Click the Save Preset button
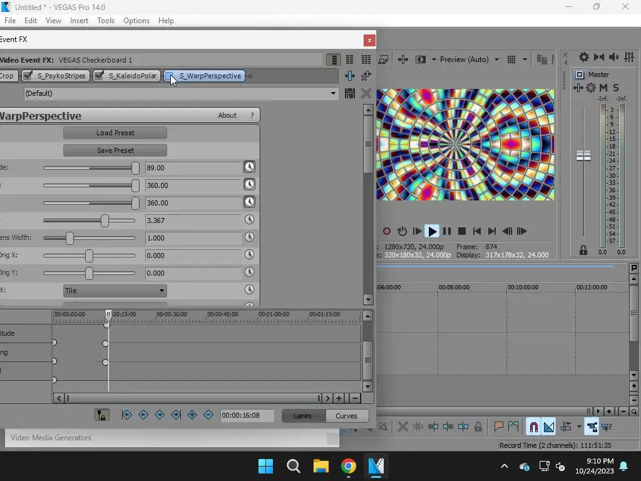 tap(115, 150)
